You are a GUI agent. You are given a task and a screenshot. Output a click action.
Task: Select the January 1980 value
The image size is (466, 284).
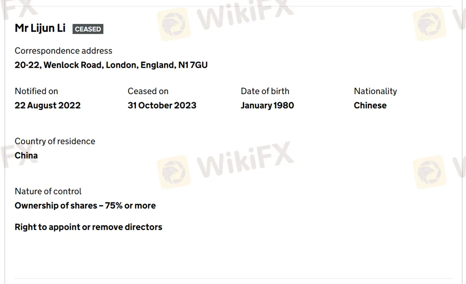[x=267, y=106]
